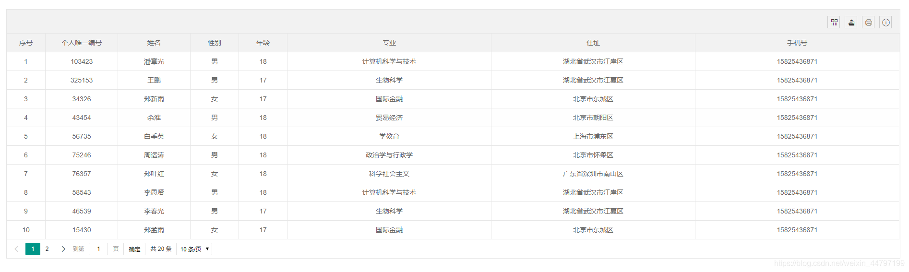Image resolution: width=909 pixels, height=272 pixels.
Task: Select the name cell 潘章光
Action: 154,61
